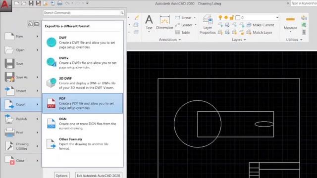Click the Save icon in quick access toolbar
Screen dimensions: 317x178
(31, 3)
